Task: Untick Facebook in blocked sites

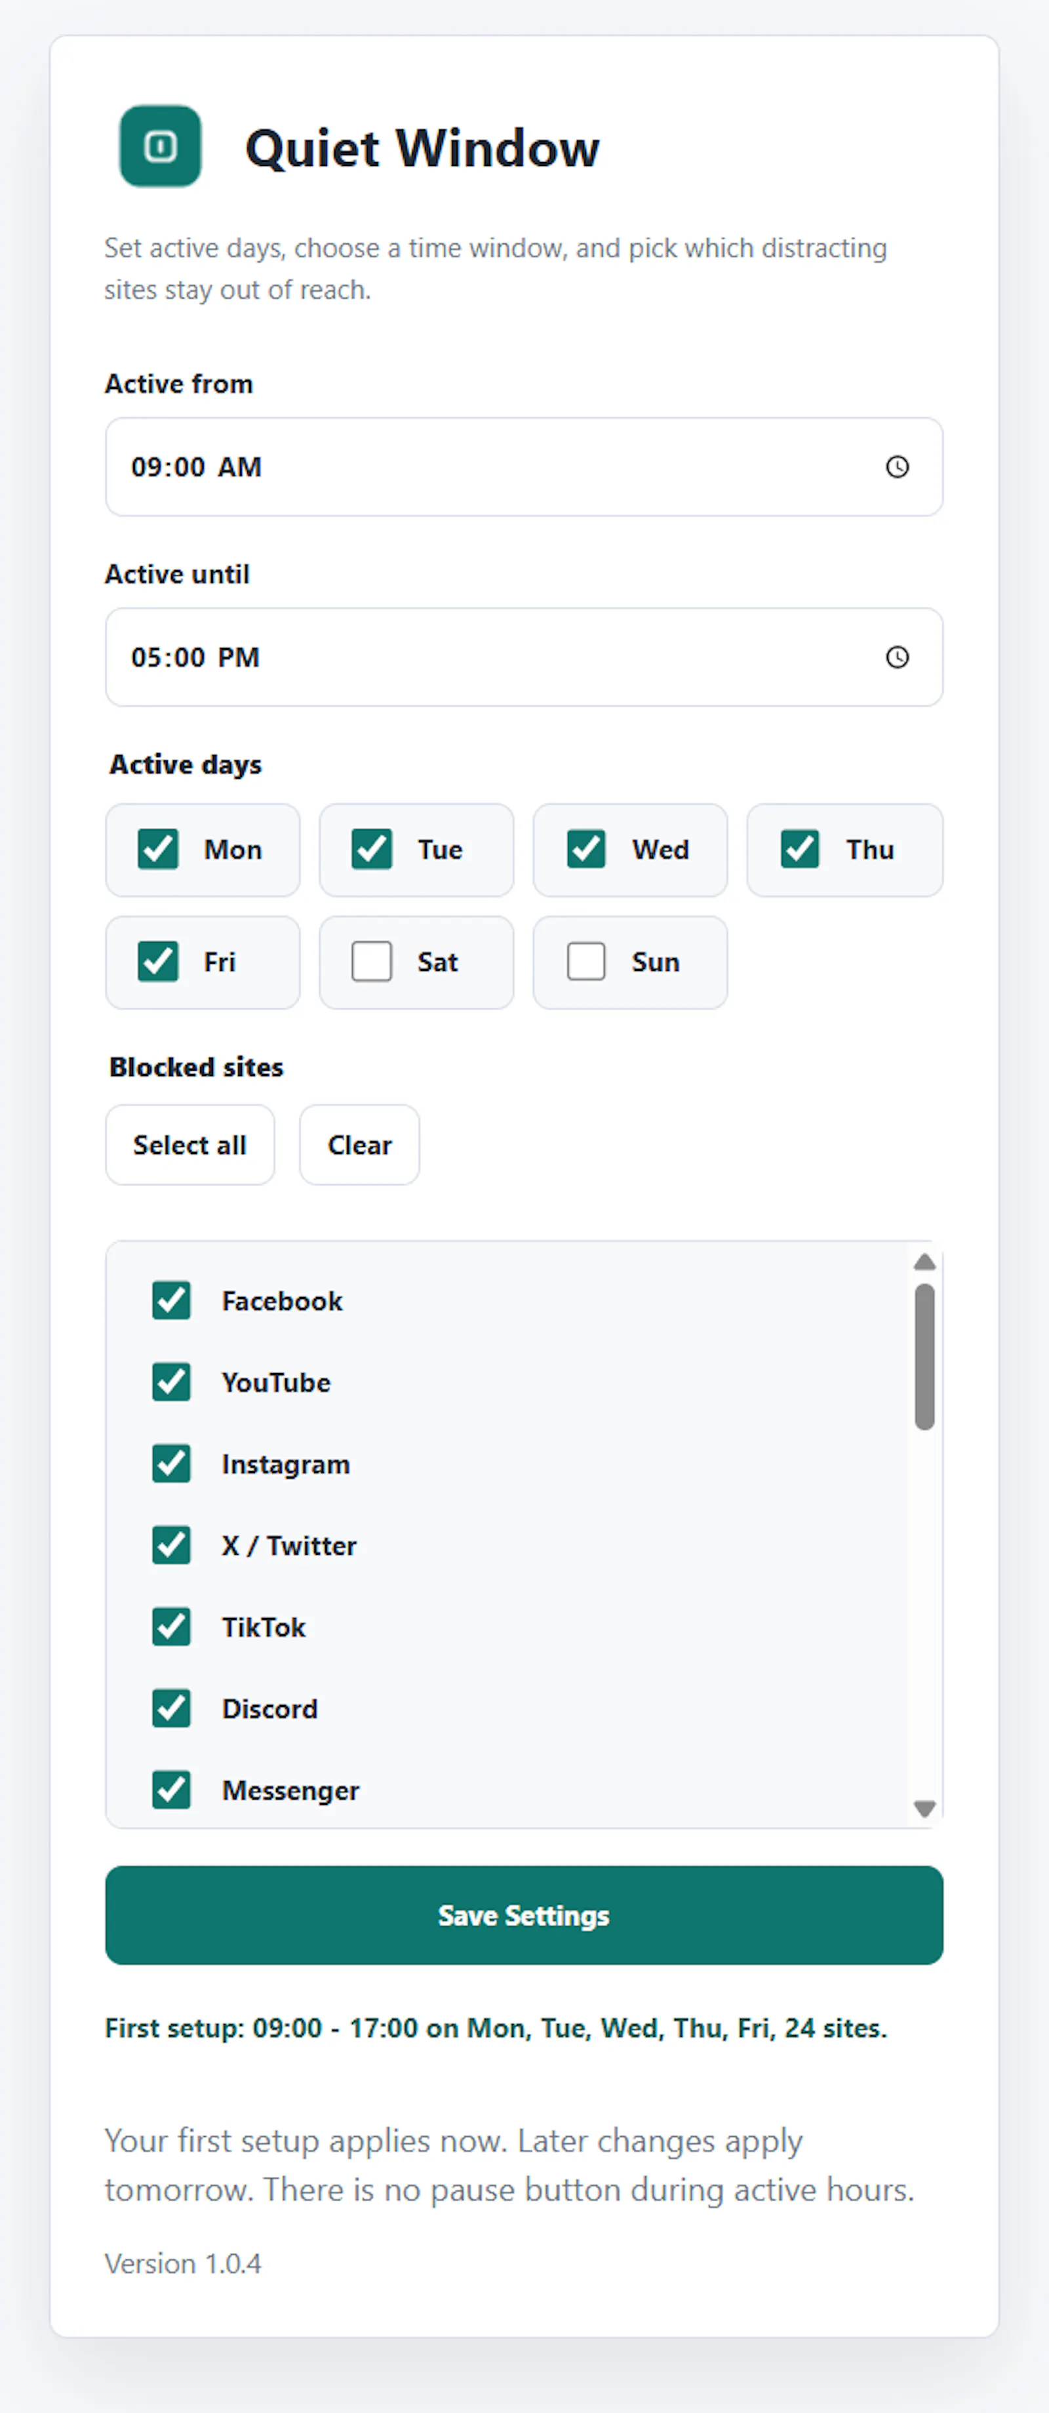Action: [171, 1300]
